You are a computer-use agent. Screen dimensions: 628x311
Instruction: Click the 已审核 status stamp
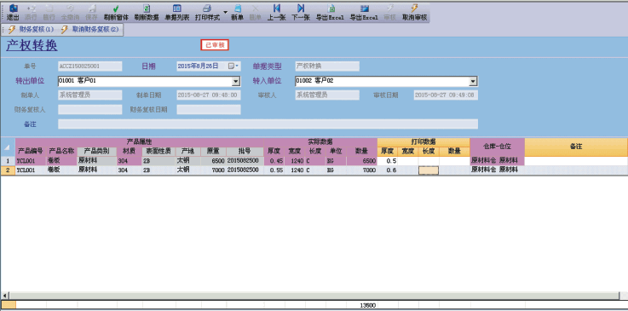pos(215,45)
